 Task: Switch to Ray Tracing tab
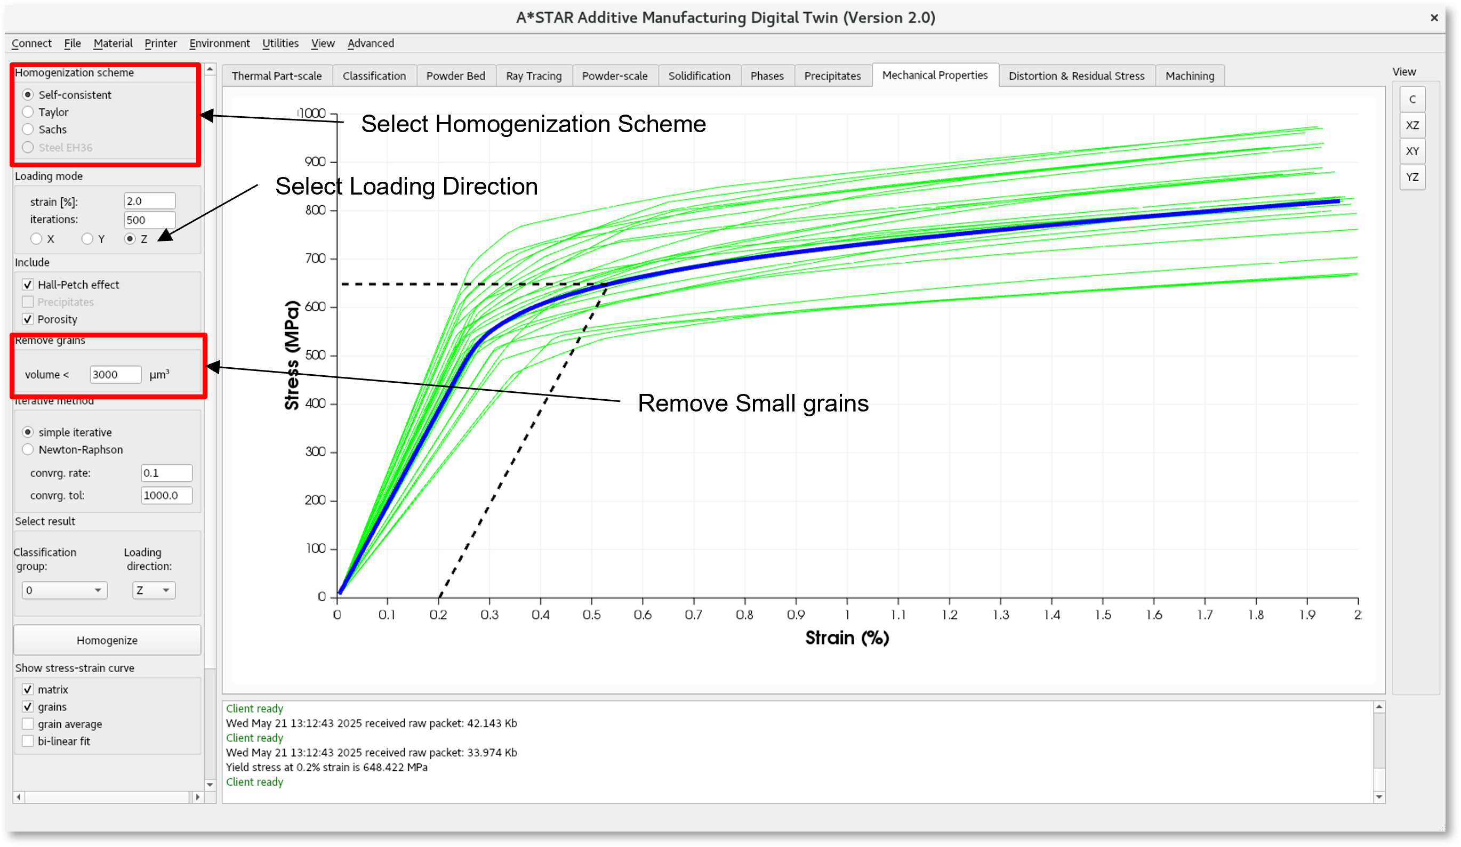click(534, 76)
